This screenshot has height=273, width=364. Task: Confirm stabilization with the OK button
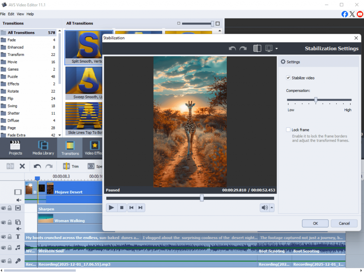pyautogui.click(x=315, y=224)
